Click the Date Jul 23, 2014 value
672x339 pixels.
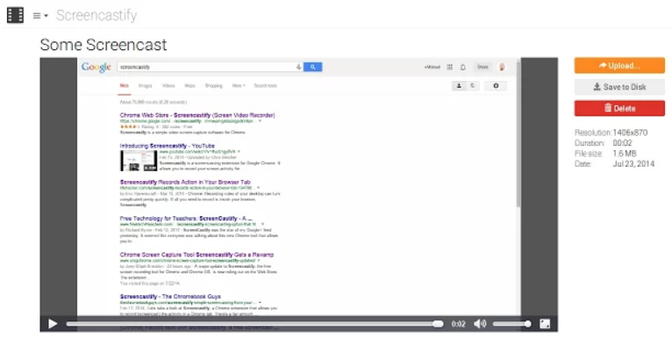[x=633, y=164]
